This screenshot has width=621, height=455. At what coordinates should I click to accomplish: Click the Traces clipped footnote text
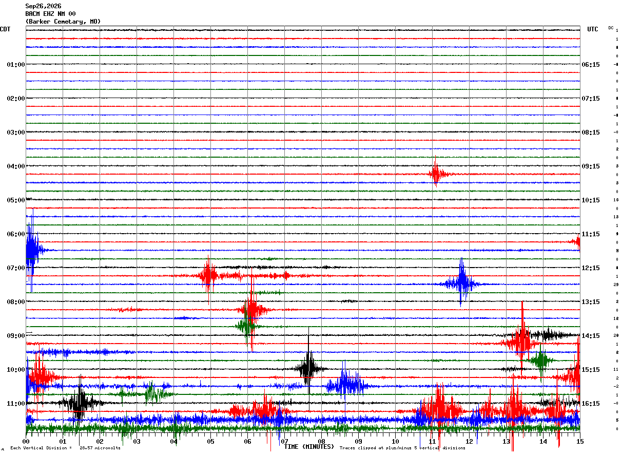[402, 448]
